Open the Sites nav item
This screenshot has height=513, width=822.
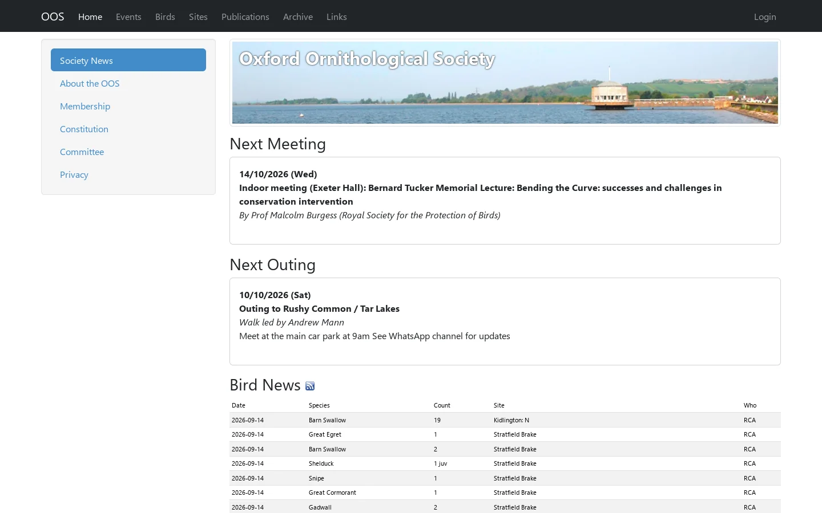pyautogui.click(x=198, y=17)
